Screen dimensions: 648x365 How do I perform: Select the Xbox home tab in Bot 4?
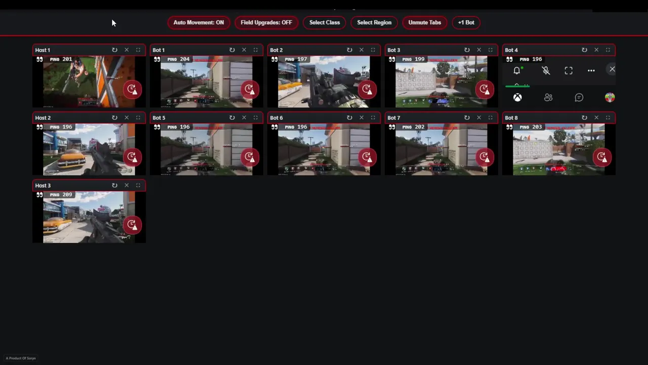click(x=517, y=97)
